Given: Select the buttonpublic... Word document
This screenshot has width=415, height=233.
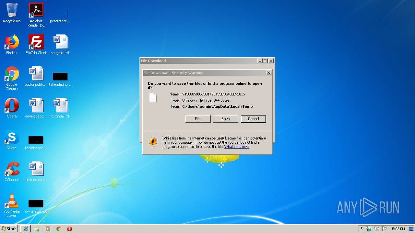Looking at the screenshot, I should [36, 76].
